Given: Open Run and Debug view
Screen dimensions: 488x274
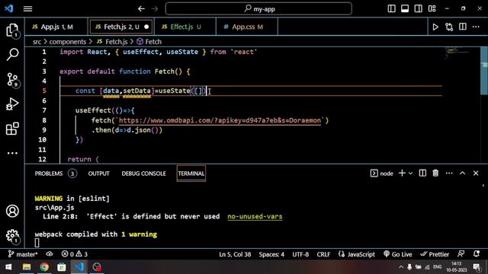Looking at the screenshot, I should coord(12,104).
